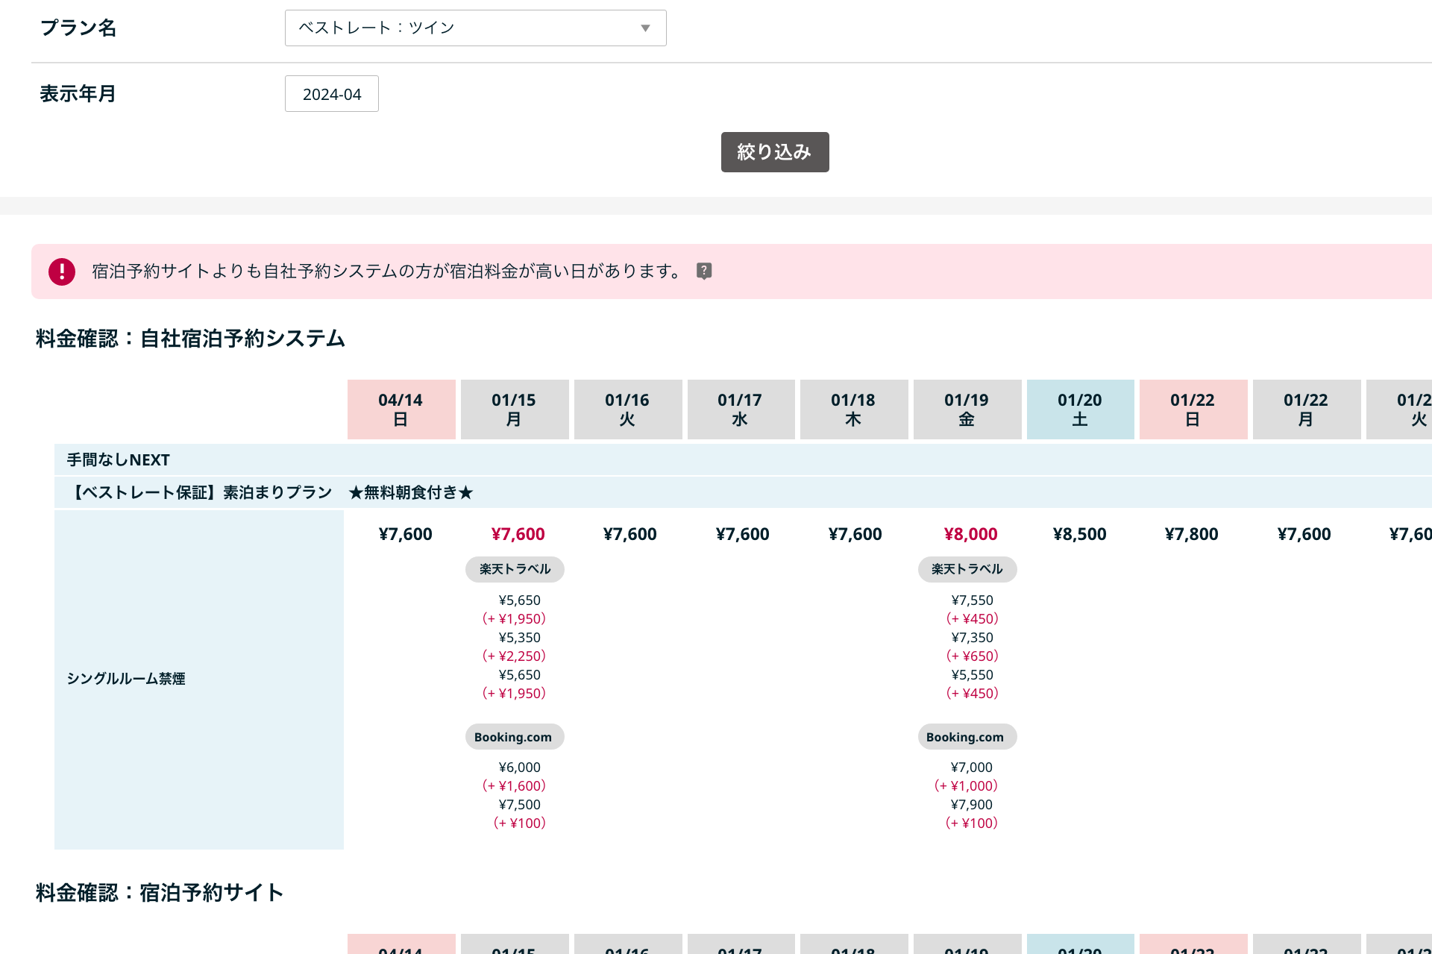This screenshot has width=1432, height=954.
Task: Click the dropdown arrow for ベストレート：ツイン
Action: [645, 28]
